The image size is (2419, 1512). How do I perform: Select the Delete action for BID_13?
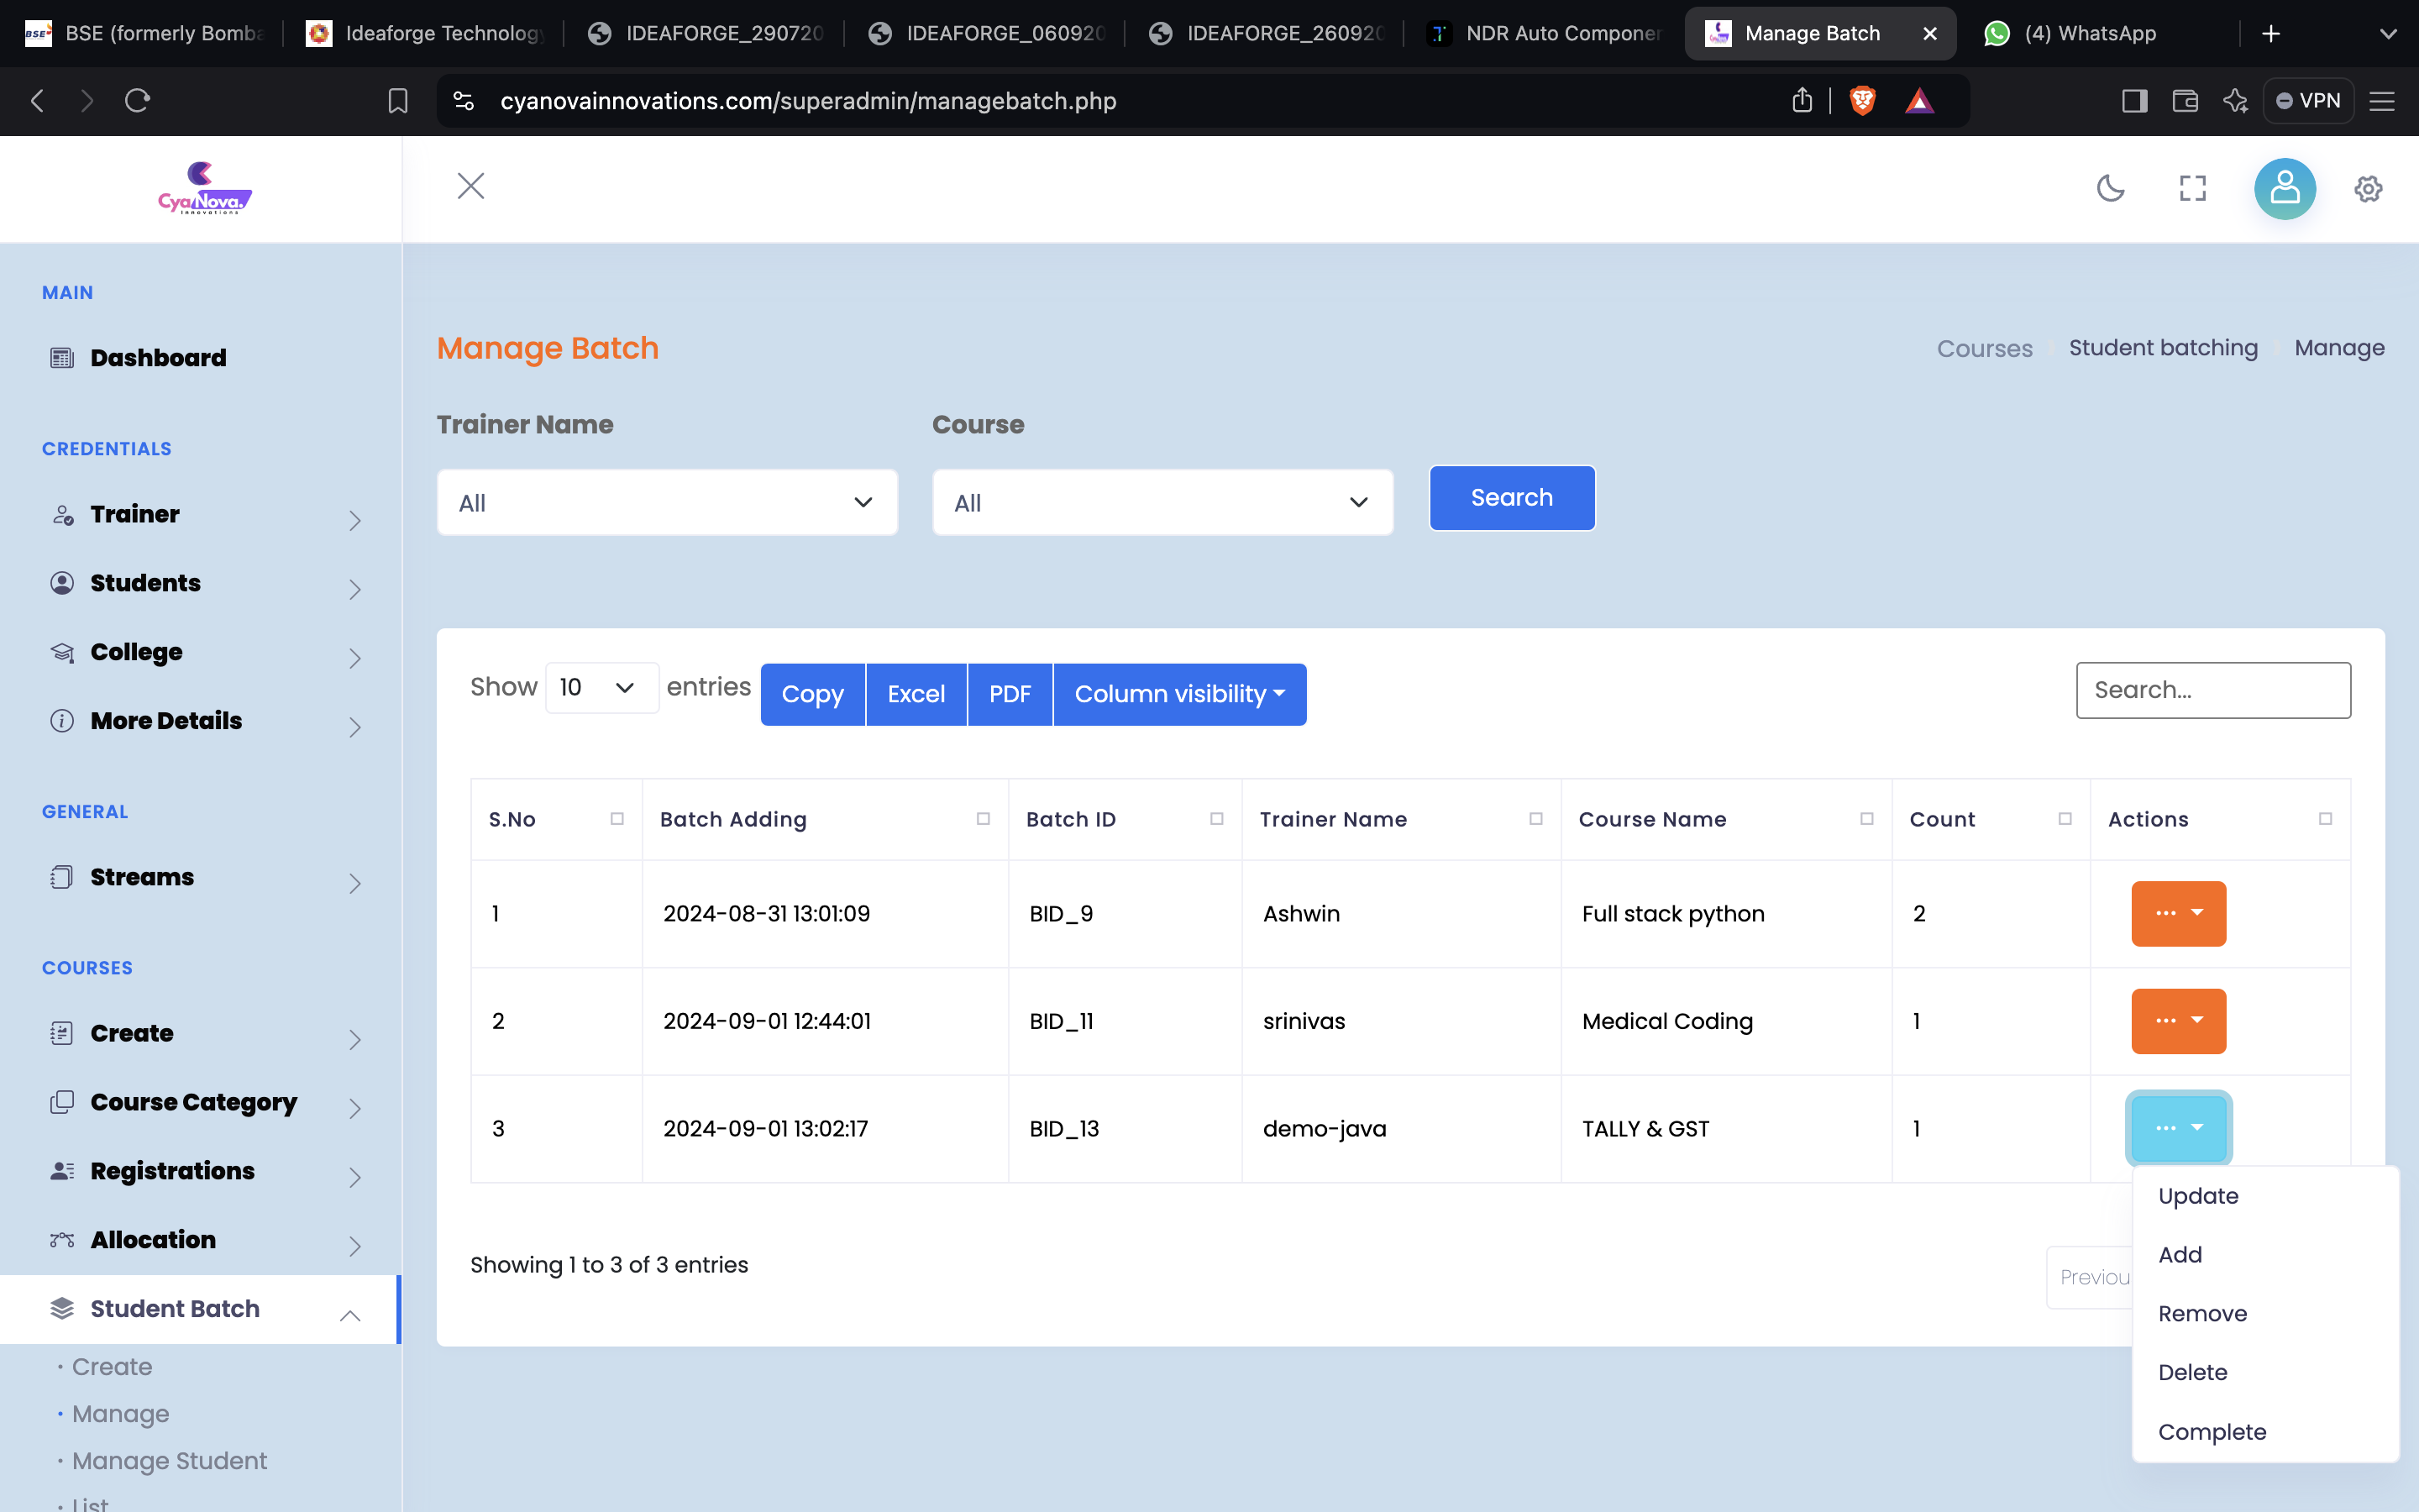[x=2192, y=1371]
